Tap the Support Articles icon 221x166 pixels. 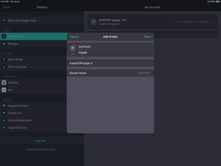[4, 106]
